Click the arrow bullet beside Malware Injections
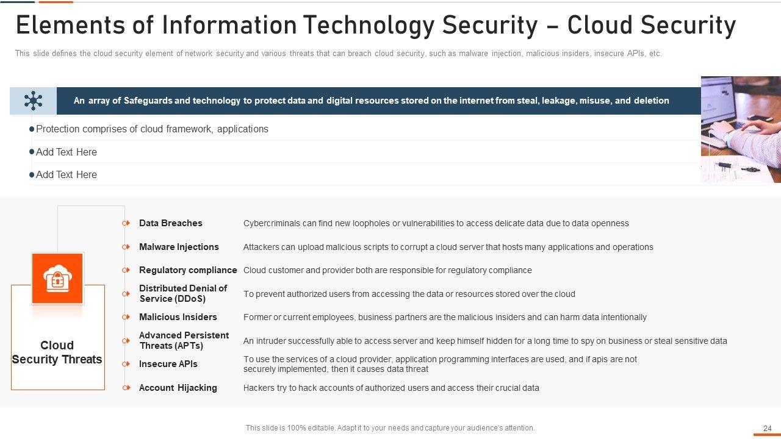This screenshot has height=439, width=781. 126,247
